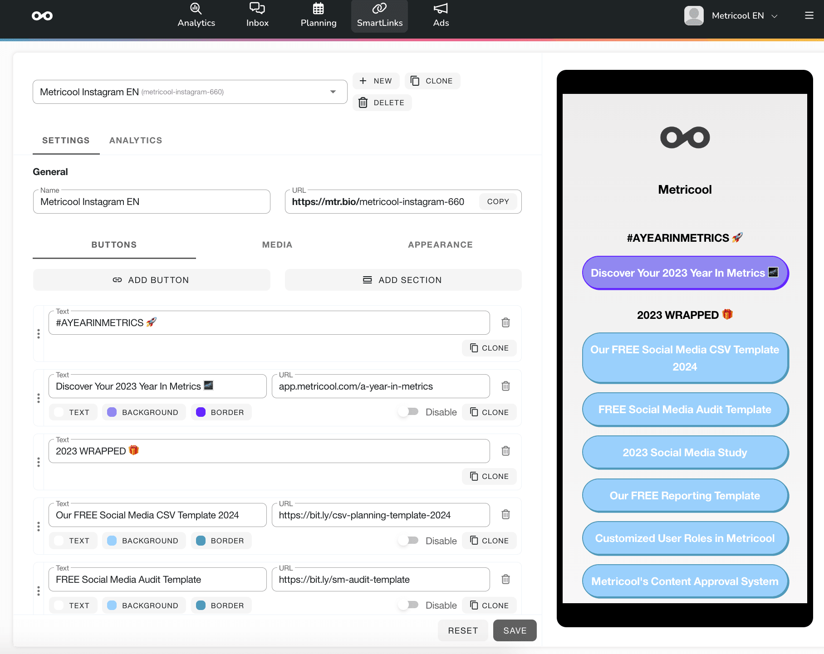Disable the FREE Social Media Audit Template button
Screen dimensions: 824x654
pyautogui.click(x=408, y=605)
